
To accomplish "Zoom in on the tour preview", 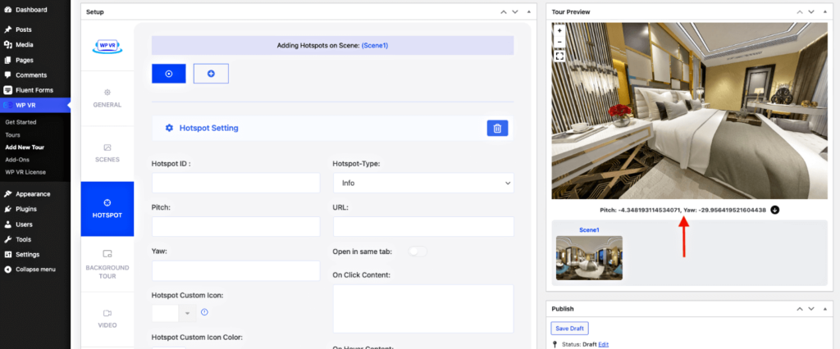I will (559, 30).
